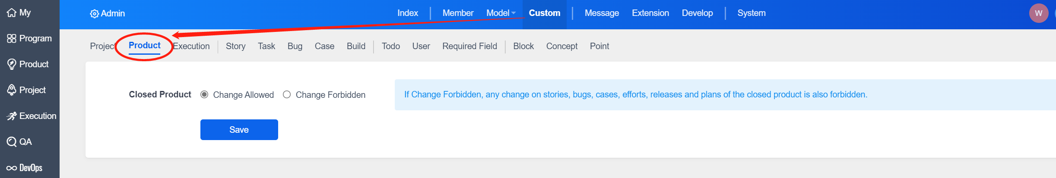Click the Member menu item
Viewport: 1056px width, 178px height.
458,13
